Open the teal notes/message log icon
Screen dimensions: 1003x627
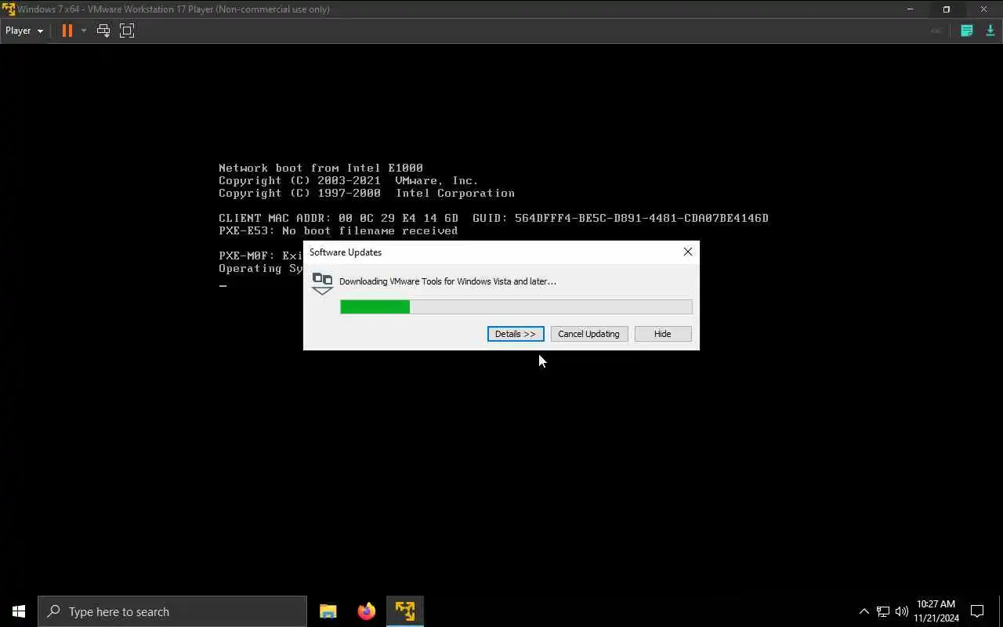(x=966, y=31)
